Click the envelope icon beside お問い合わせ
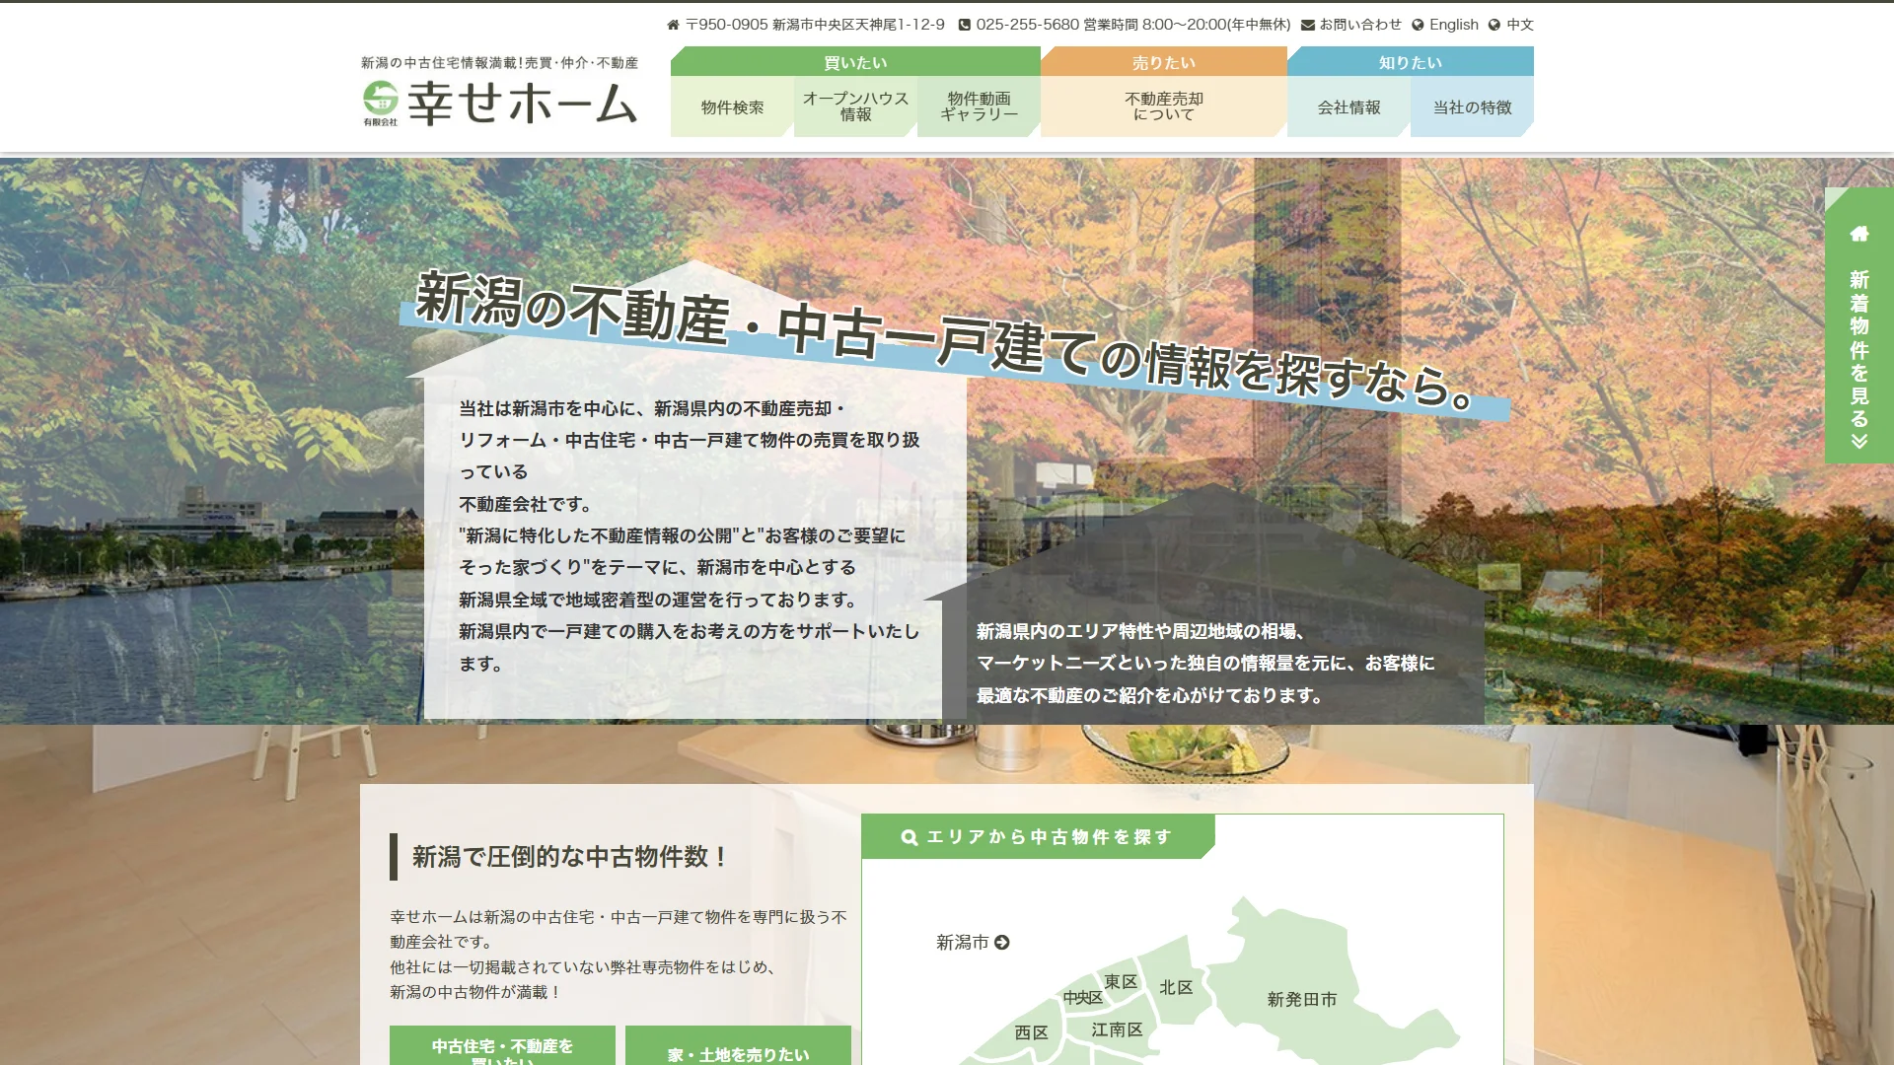1894x1065 pixels. tap(1308, 25)
